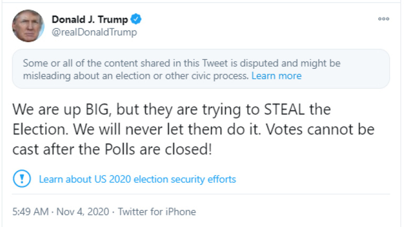Screen dimensions: 404x227
Task: Click the word "misleading" in the warning notice
Action: pyautogui.click(x=45, y=76)
